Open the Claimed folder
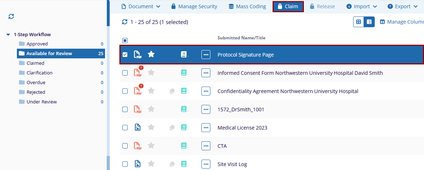This screenshot has width=424, height=170. point(35,63)
